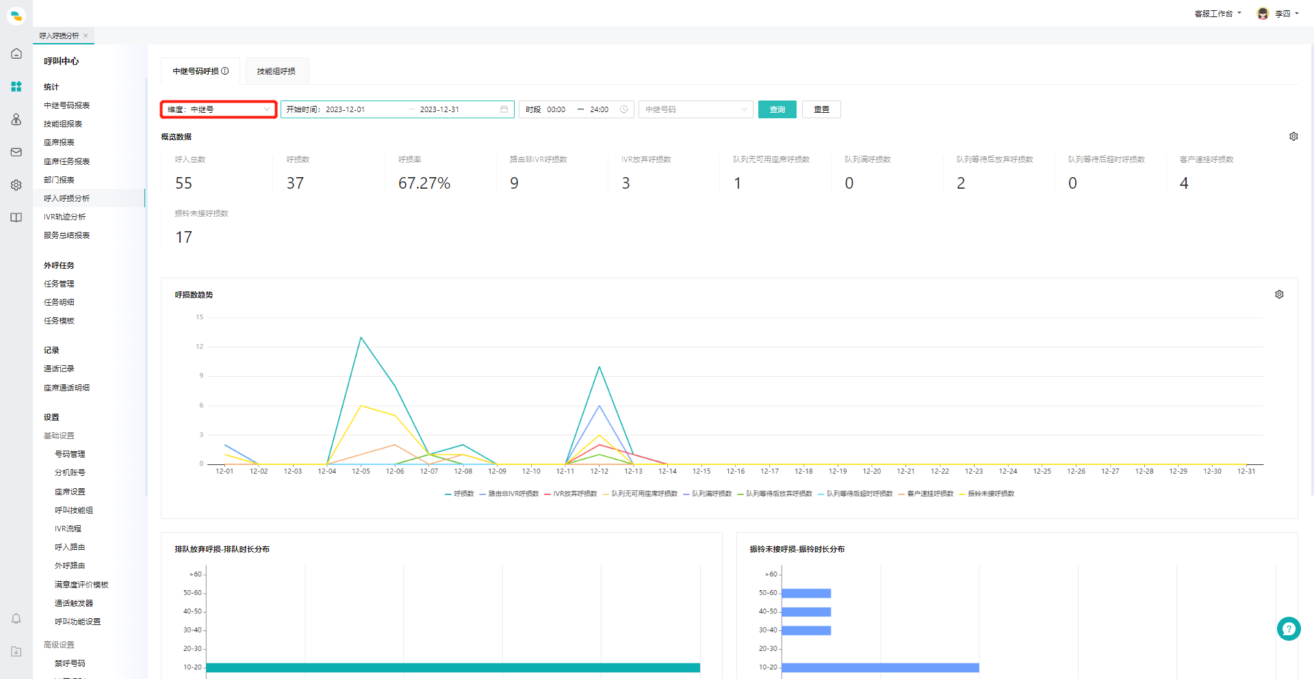Toggle 队列等待后放弃呼损数 legend series

click(x=775, y=494)
